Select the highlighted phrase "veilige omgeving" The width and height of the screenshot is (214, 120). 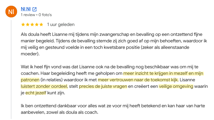click(176, 86)
